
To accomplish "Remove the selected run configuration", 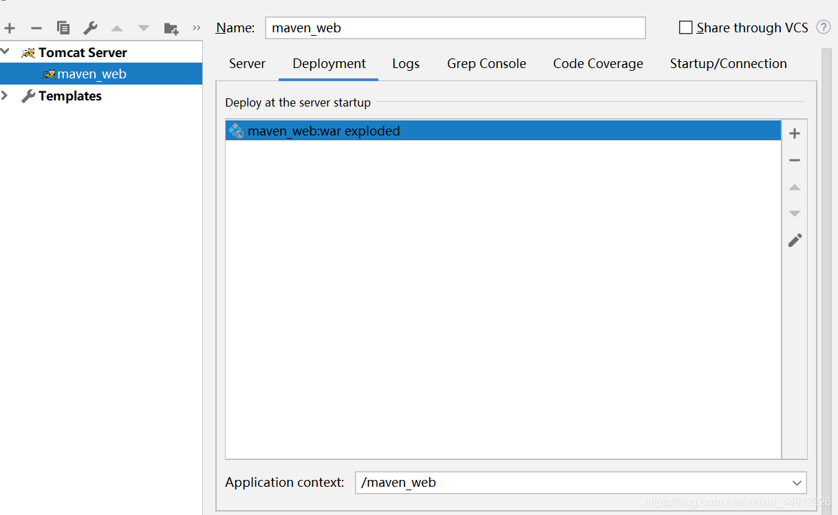I will 36,28.
